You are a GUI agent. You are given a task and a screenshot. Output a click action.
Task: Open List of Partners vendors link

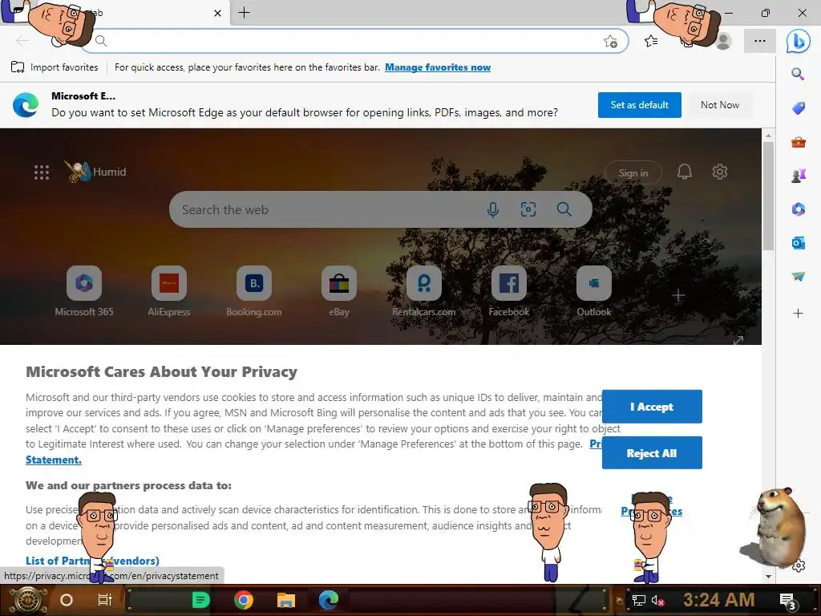[92, 561]
